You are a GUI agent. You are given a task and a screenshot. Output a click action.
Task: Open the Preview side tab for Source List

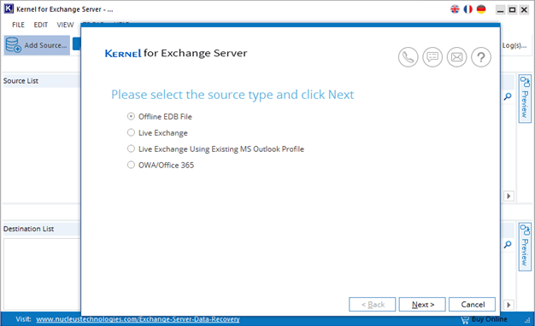(x=525, y=98)
